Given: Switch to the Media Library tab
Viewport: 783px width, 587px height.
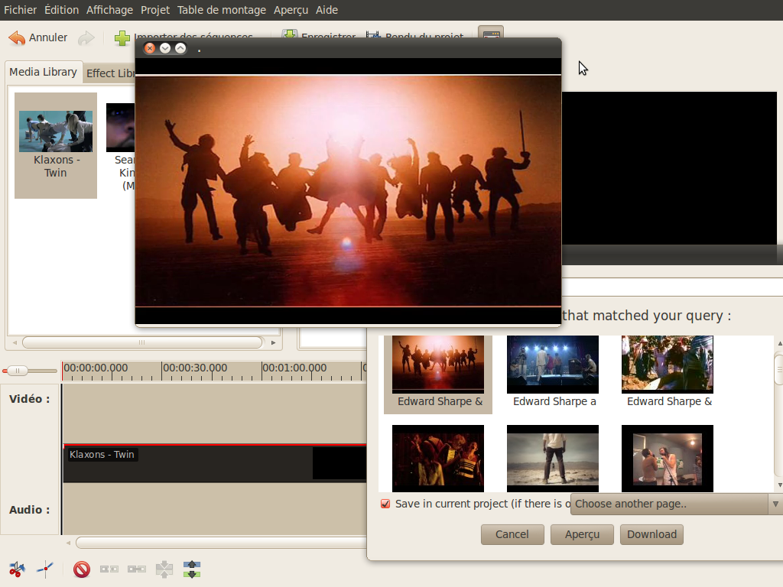Looking at the screenshot, I should 43,72.
